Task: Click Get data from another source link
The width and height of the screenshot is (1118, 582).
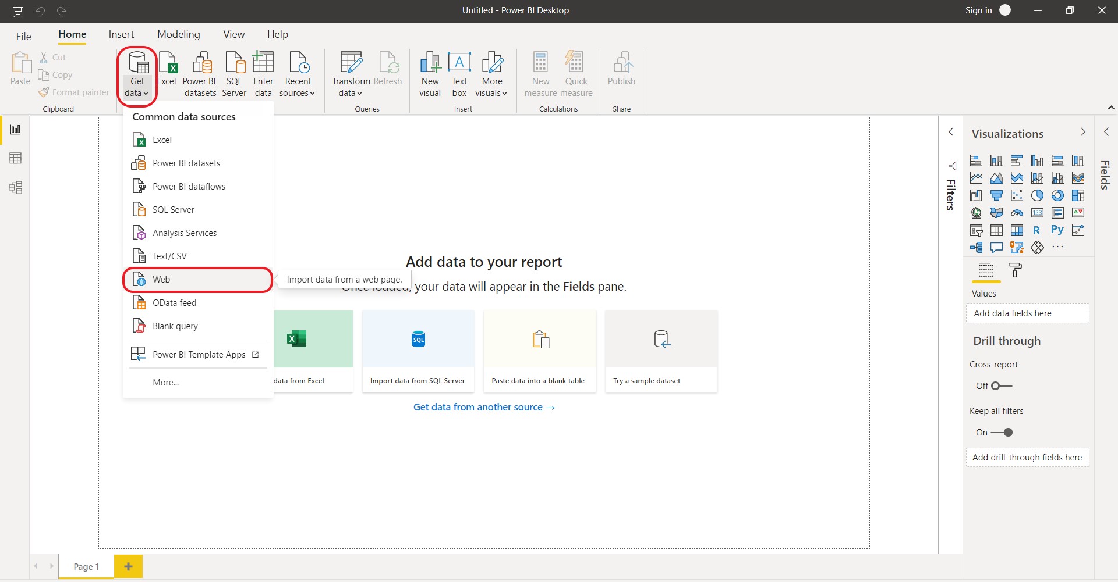Action: [484, 408]
